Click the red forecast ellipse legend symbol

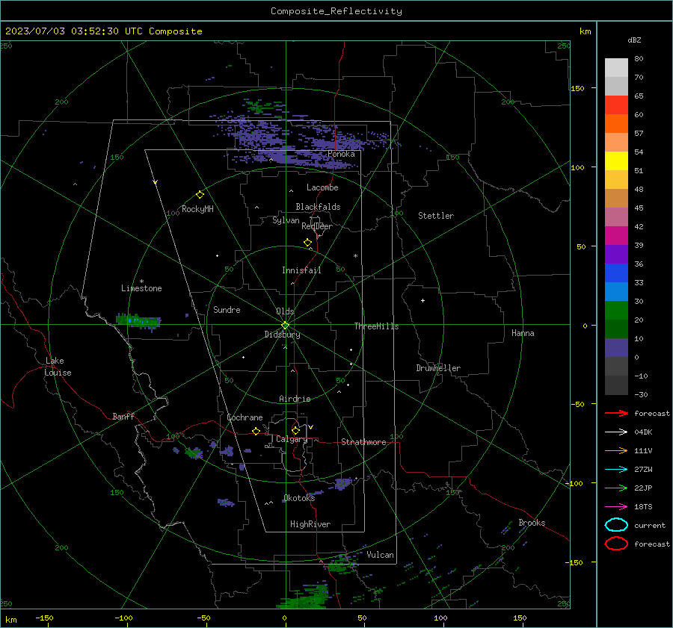(616, 544)
